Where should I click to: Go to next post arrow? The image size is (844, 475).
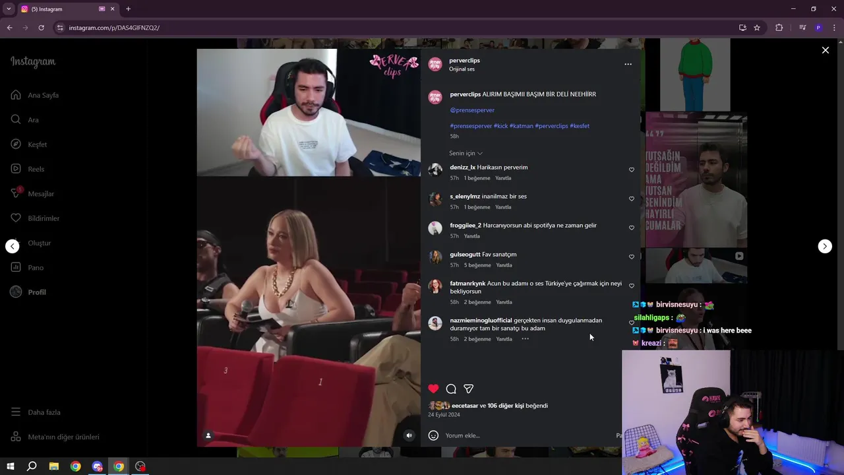pyautogui.click(x=825, y=246)
